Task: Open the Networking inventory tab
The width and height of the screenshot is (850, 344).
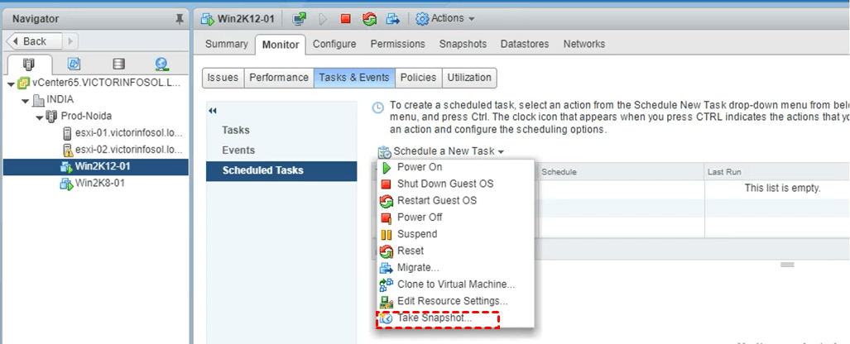Action: pos(161,64)
